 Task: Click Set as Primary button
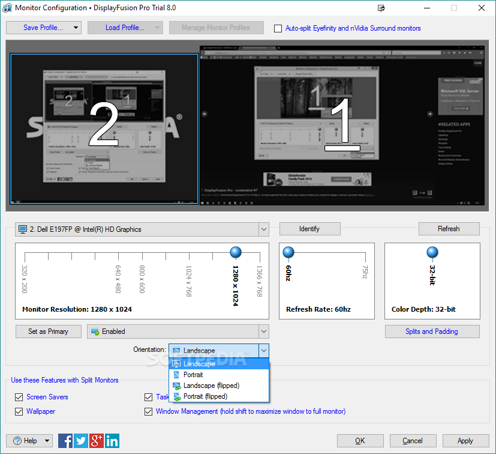coord(49,331)
